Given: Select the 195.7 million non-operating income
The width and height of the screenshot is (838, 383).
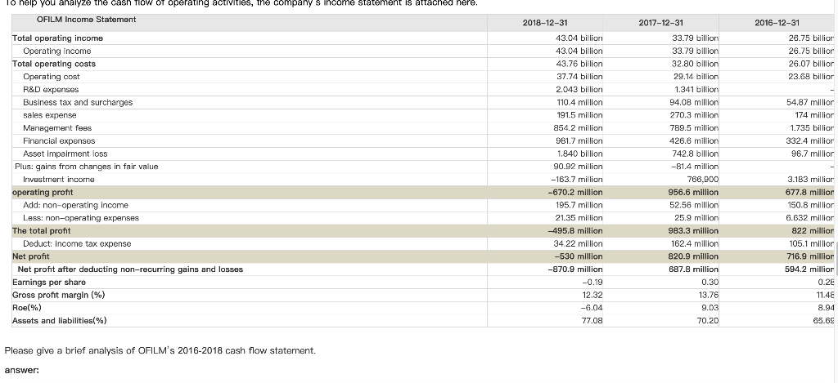Looking at the screenshot, I should [579, 205].
